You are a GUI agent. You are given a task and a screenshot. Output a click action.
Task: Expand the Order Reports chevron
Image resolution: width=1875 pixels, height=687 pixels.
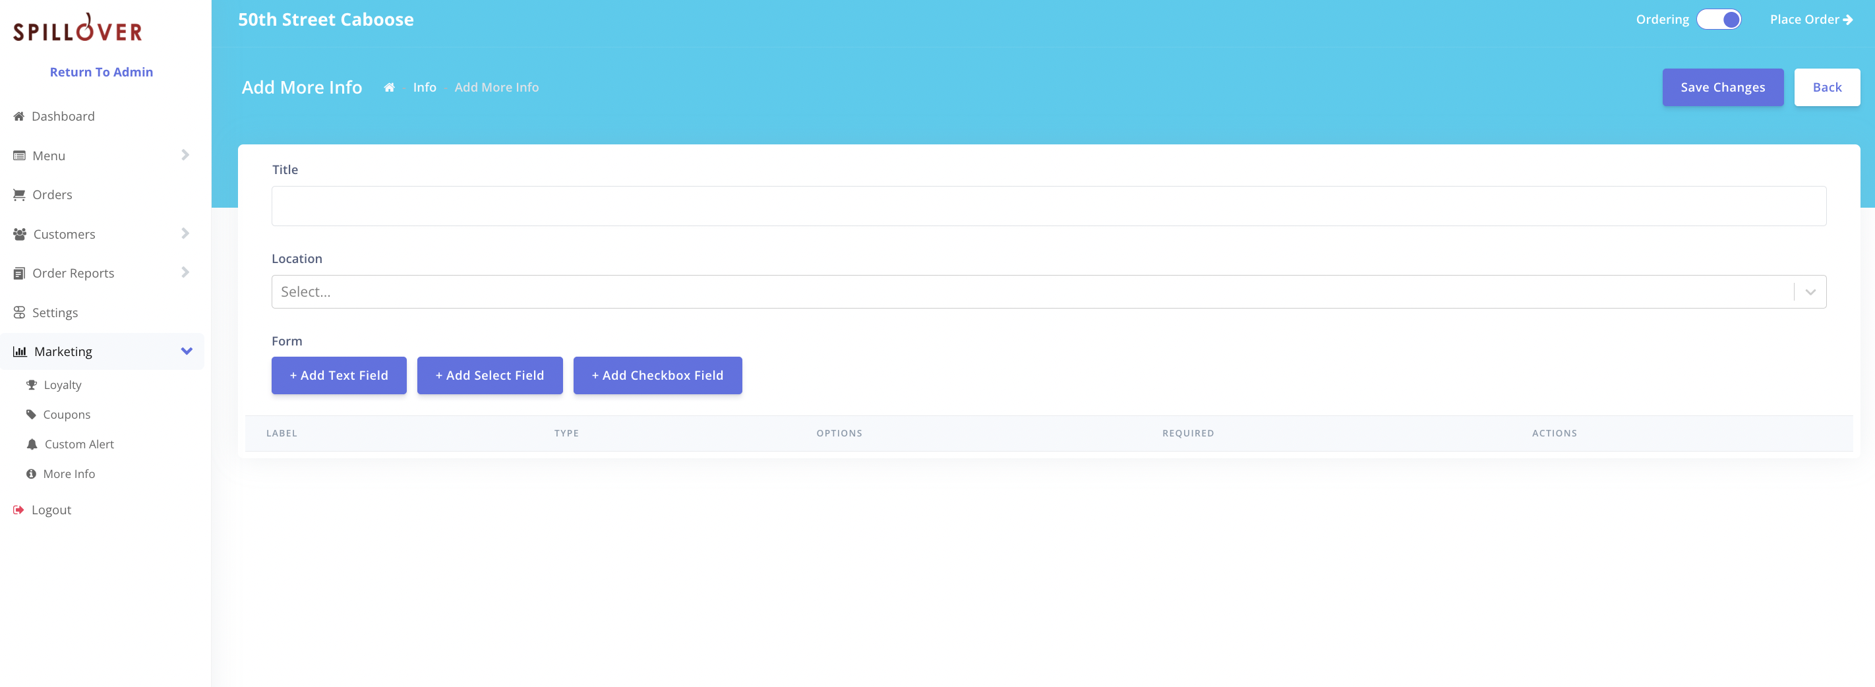click(x=185, y=272)
